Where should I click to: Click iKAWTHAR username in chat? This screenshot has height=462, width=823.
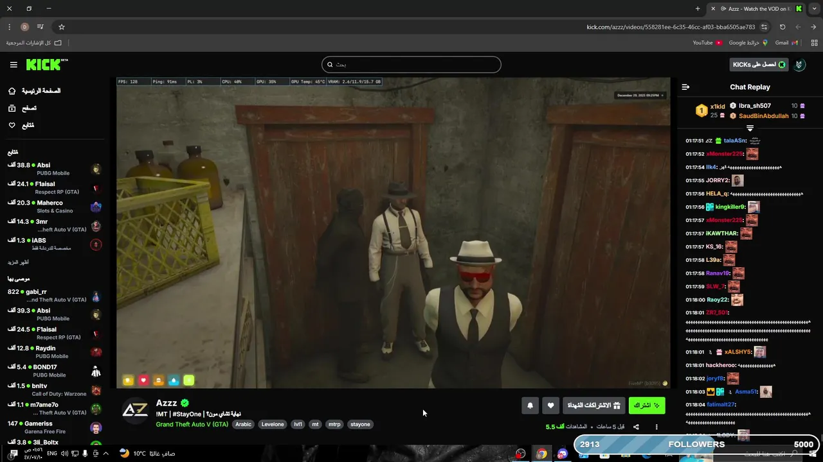pyautogui.click(x=721, y=234)
